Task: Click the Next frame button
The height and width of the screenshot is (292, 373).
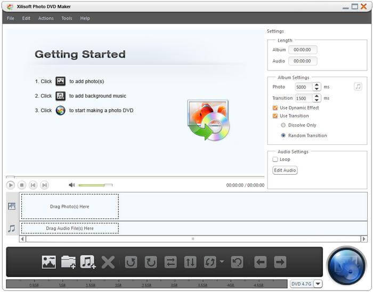Action: [x=44, y=185]
